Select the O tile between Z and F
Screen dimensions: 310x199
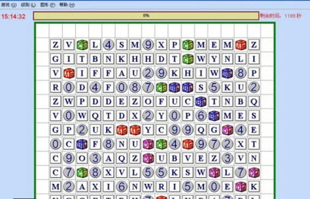tap(148, 101)
